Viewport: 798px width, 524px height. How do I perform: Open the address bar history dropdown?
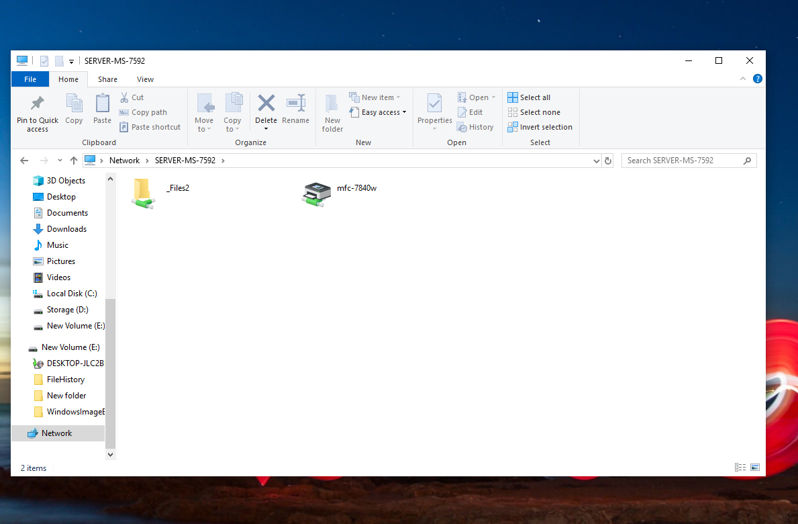point(597,161)
